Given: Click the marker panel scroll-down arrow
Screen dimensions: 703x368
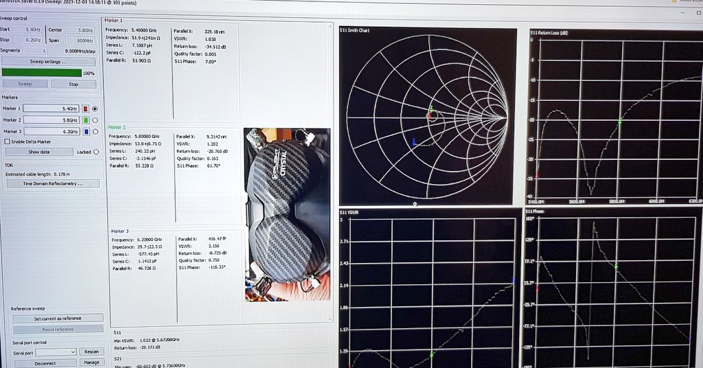Looking at the screenshot, I should [x=330, y=319].
